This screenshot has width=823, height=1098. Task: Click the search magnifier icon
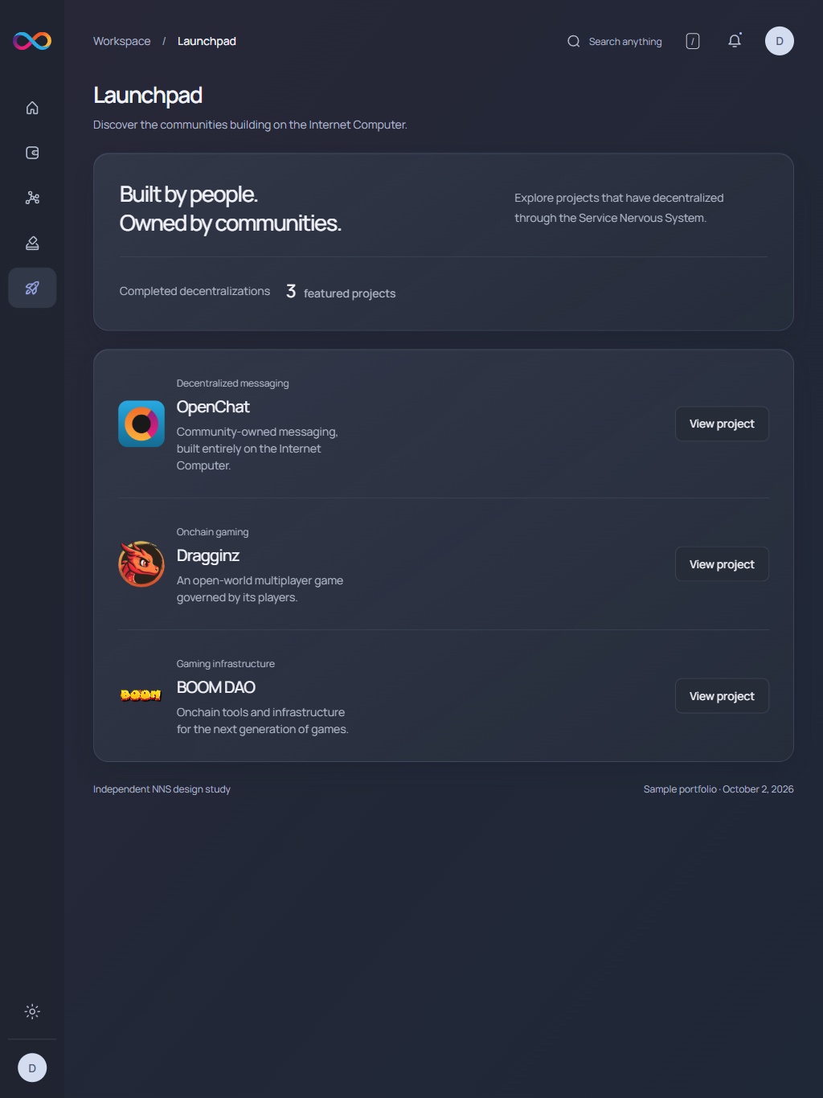pyautogui.click(x=574, y=41)
